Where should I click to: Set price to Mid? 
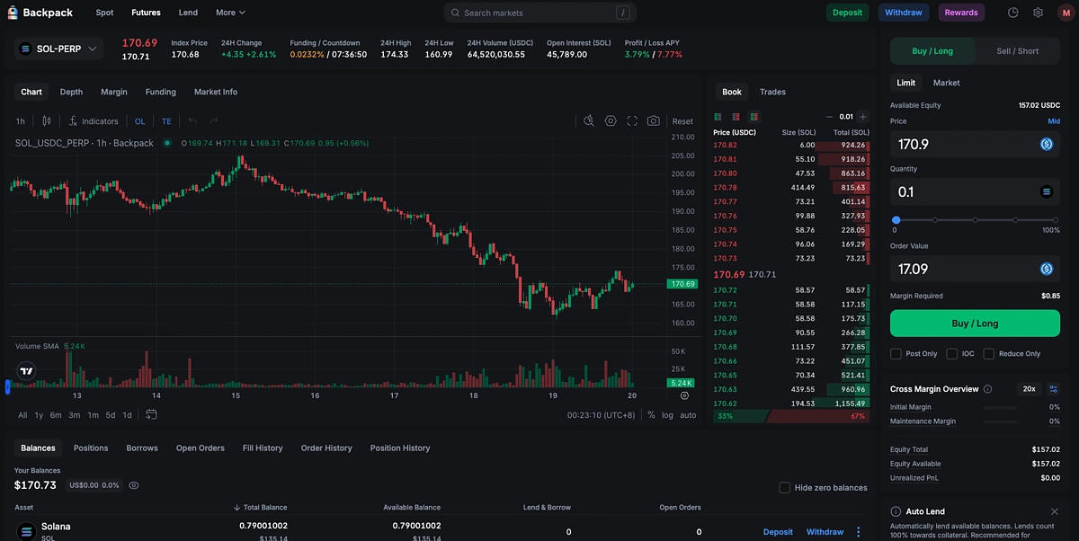[x=1054, y=121]
